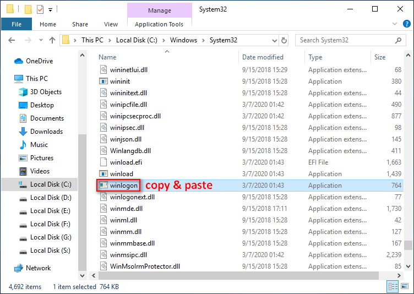This screenshot has width=414, height=294.
Task: Select OneDrive in the navigation pane
Action: (34, 61)
